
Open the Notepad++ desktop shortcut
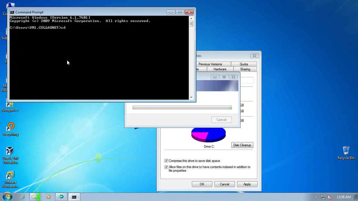click(10, 107)
